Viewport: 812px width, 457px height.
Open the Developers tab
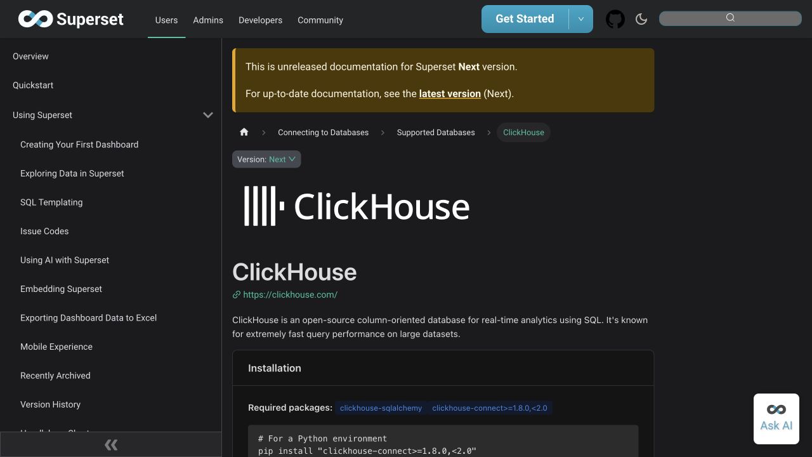(x=260, y=20)
